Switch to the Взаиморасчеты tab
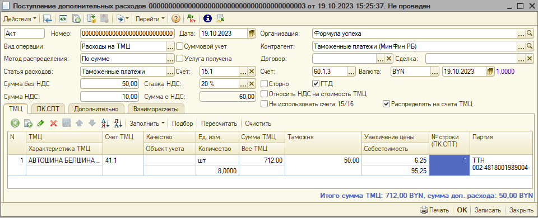Screen dimensions: 538x218 (x=156, y=108)
